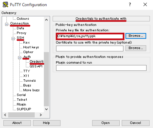Click the category tree vertical scrollbar thumb
Image resolution: width=153 pixels, height=128 pixels.
tap(46, 79)
